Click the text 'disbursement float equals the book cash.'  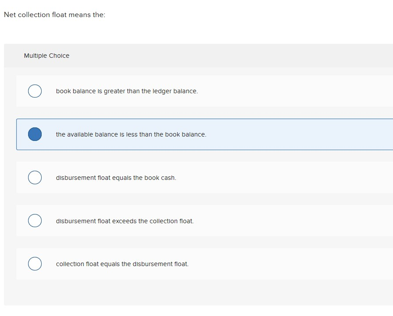(x=116, y=178)
